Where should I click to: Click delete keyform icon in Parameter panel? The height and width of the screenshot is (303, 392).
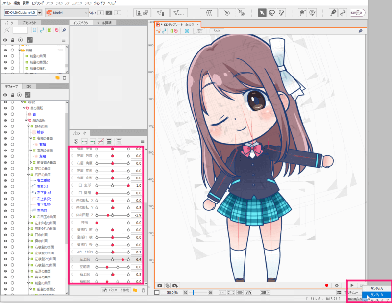coord(101,141)
